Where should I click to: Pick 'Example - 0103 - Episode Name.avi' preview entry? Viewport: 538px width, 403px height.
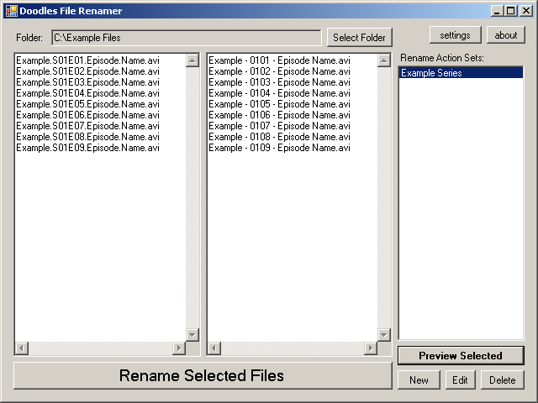pos(279,82)
